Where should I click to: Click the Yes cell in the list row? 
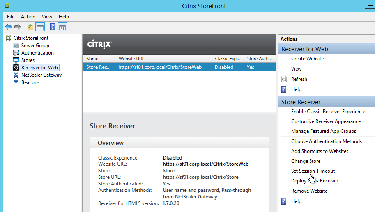coord(251,67)
